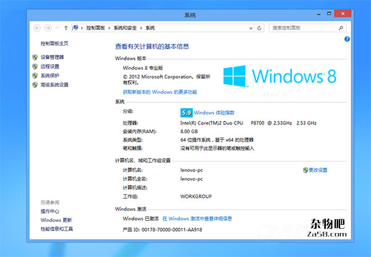Click shield icon beside 更改设置

point(305,170)
